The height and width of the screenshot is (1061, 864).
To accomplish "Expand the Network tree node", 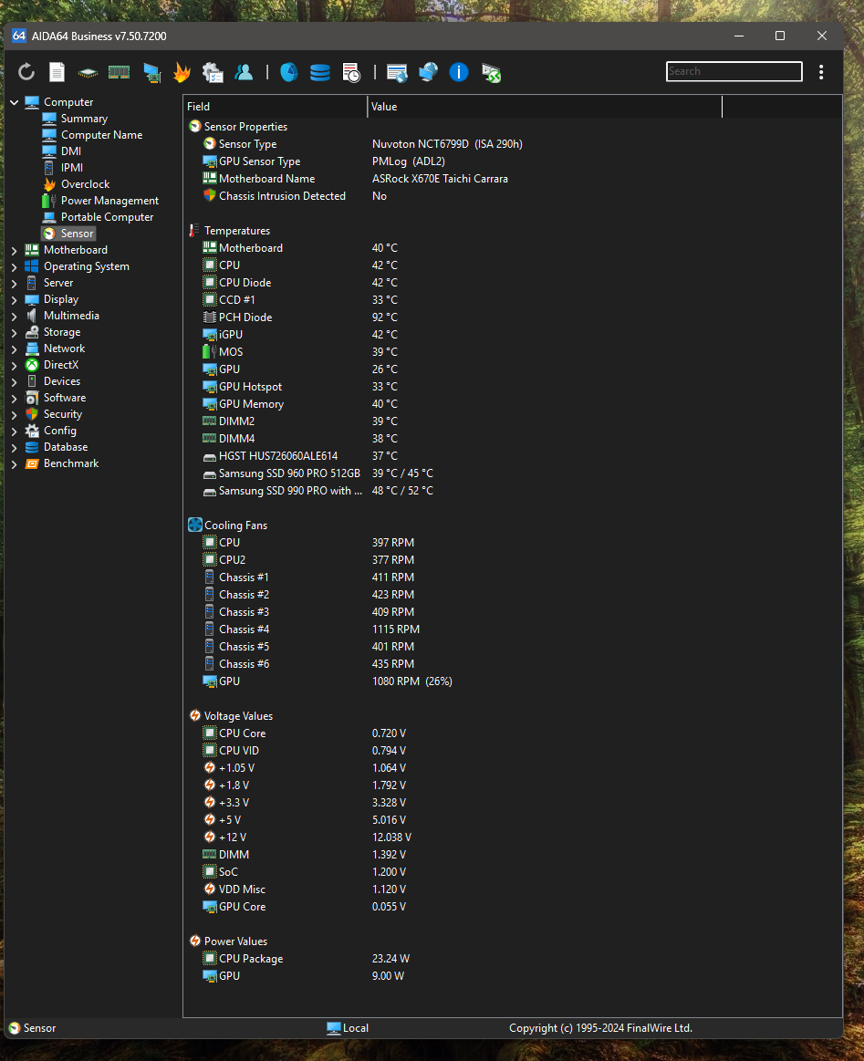I will coord(15,349).
